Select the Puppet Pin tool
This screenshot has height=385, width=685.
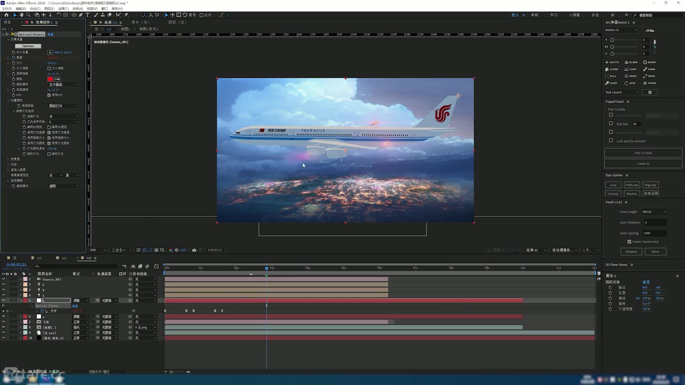[126, 15]
